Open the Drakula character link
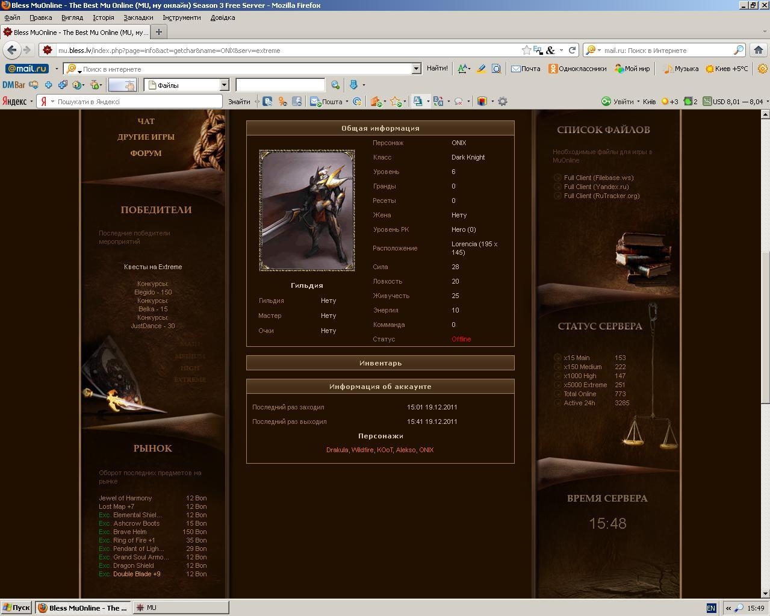770x616 pixels. point(337,450)
